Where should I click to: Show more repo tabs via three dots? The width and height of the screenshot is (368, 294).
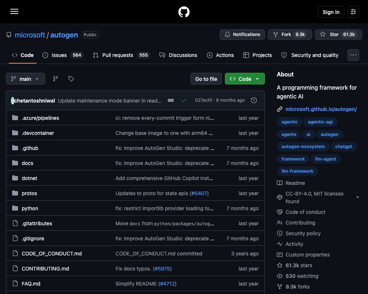click(353, 55)
